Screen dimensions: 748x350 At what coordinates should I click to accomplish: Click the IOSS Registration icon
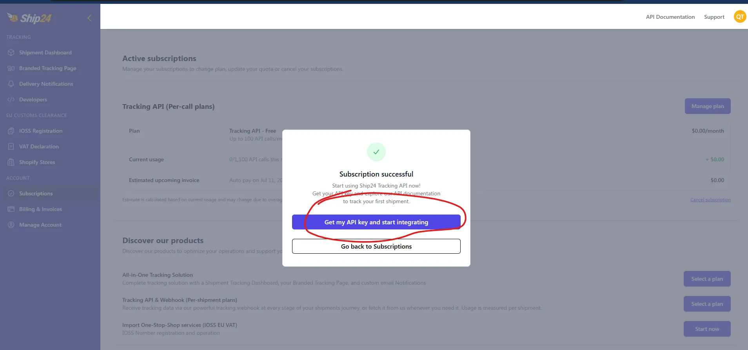coord(11,131)
